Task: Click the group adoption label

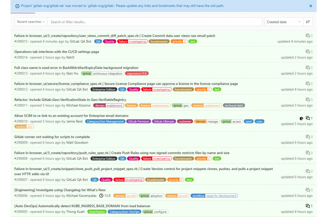Action: pos(152,196)
